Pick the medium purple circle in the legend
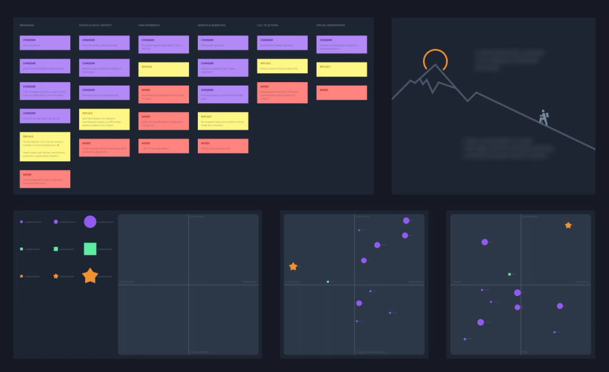 [x=55, y=222]
